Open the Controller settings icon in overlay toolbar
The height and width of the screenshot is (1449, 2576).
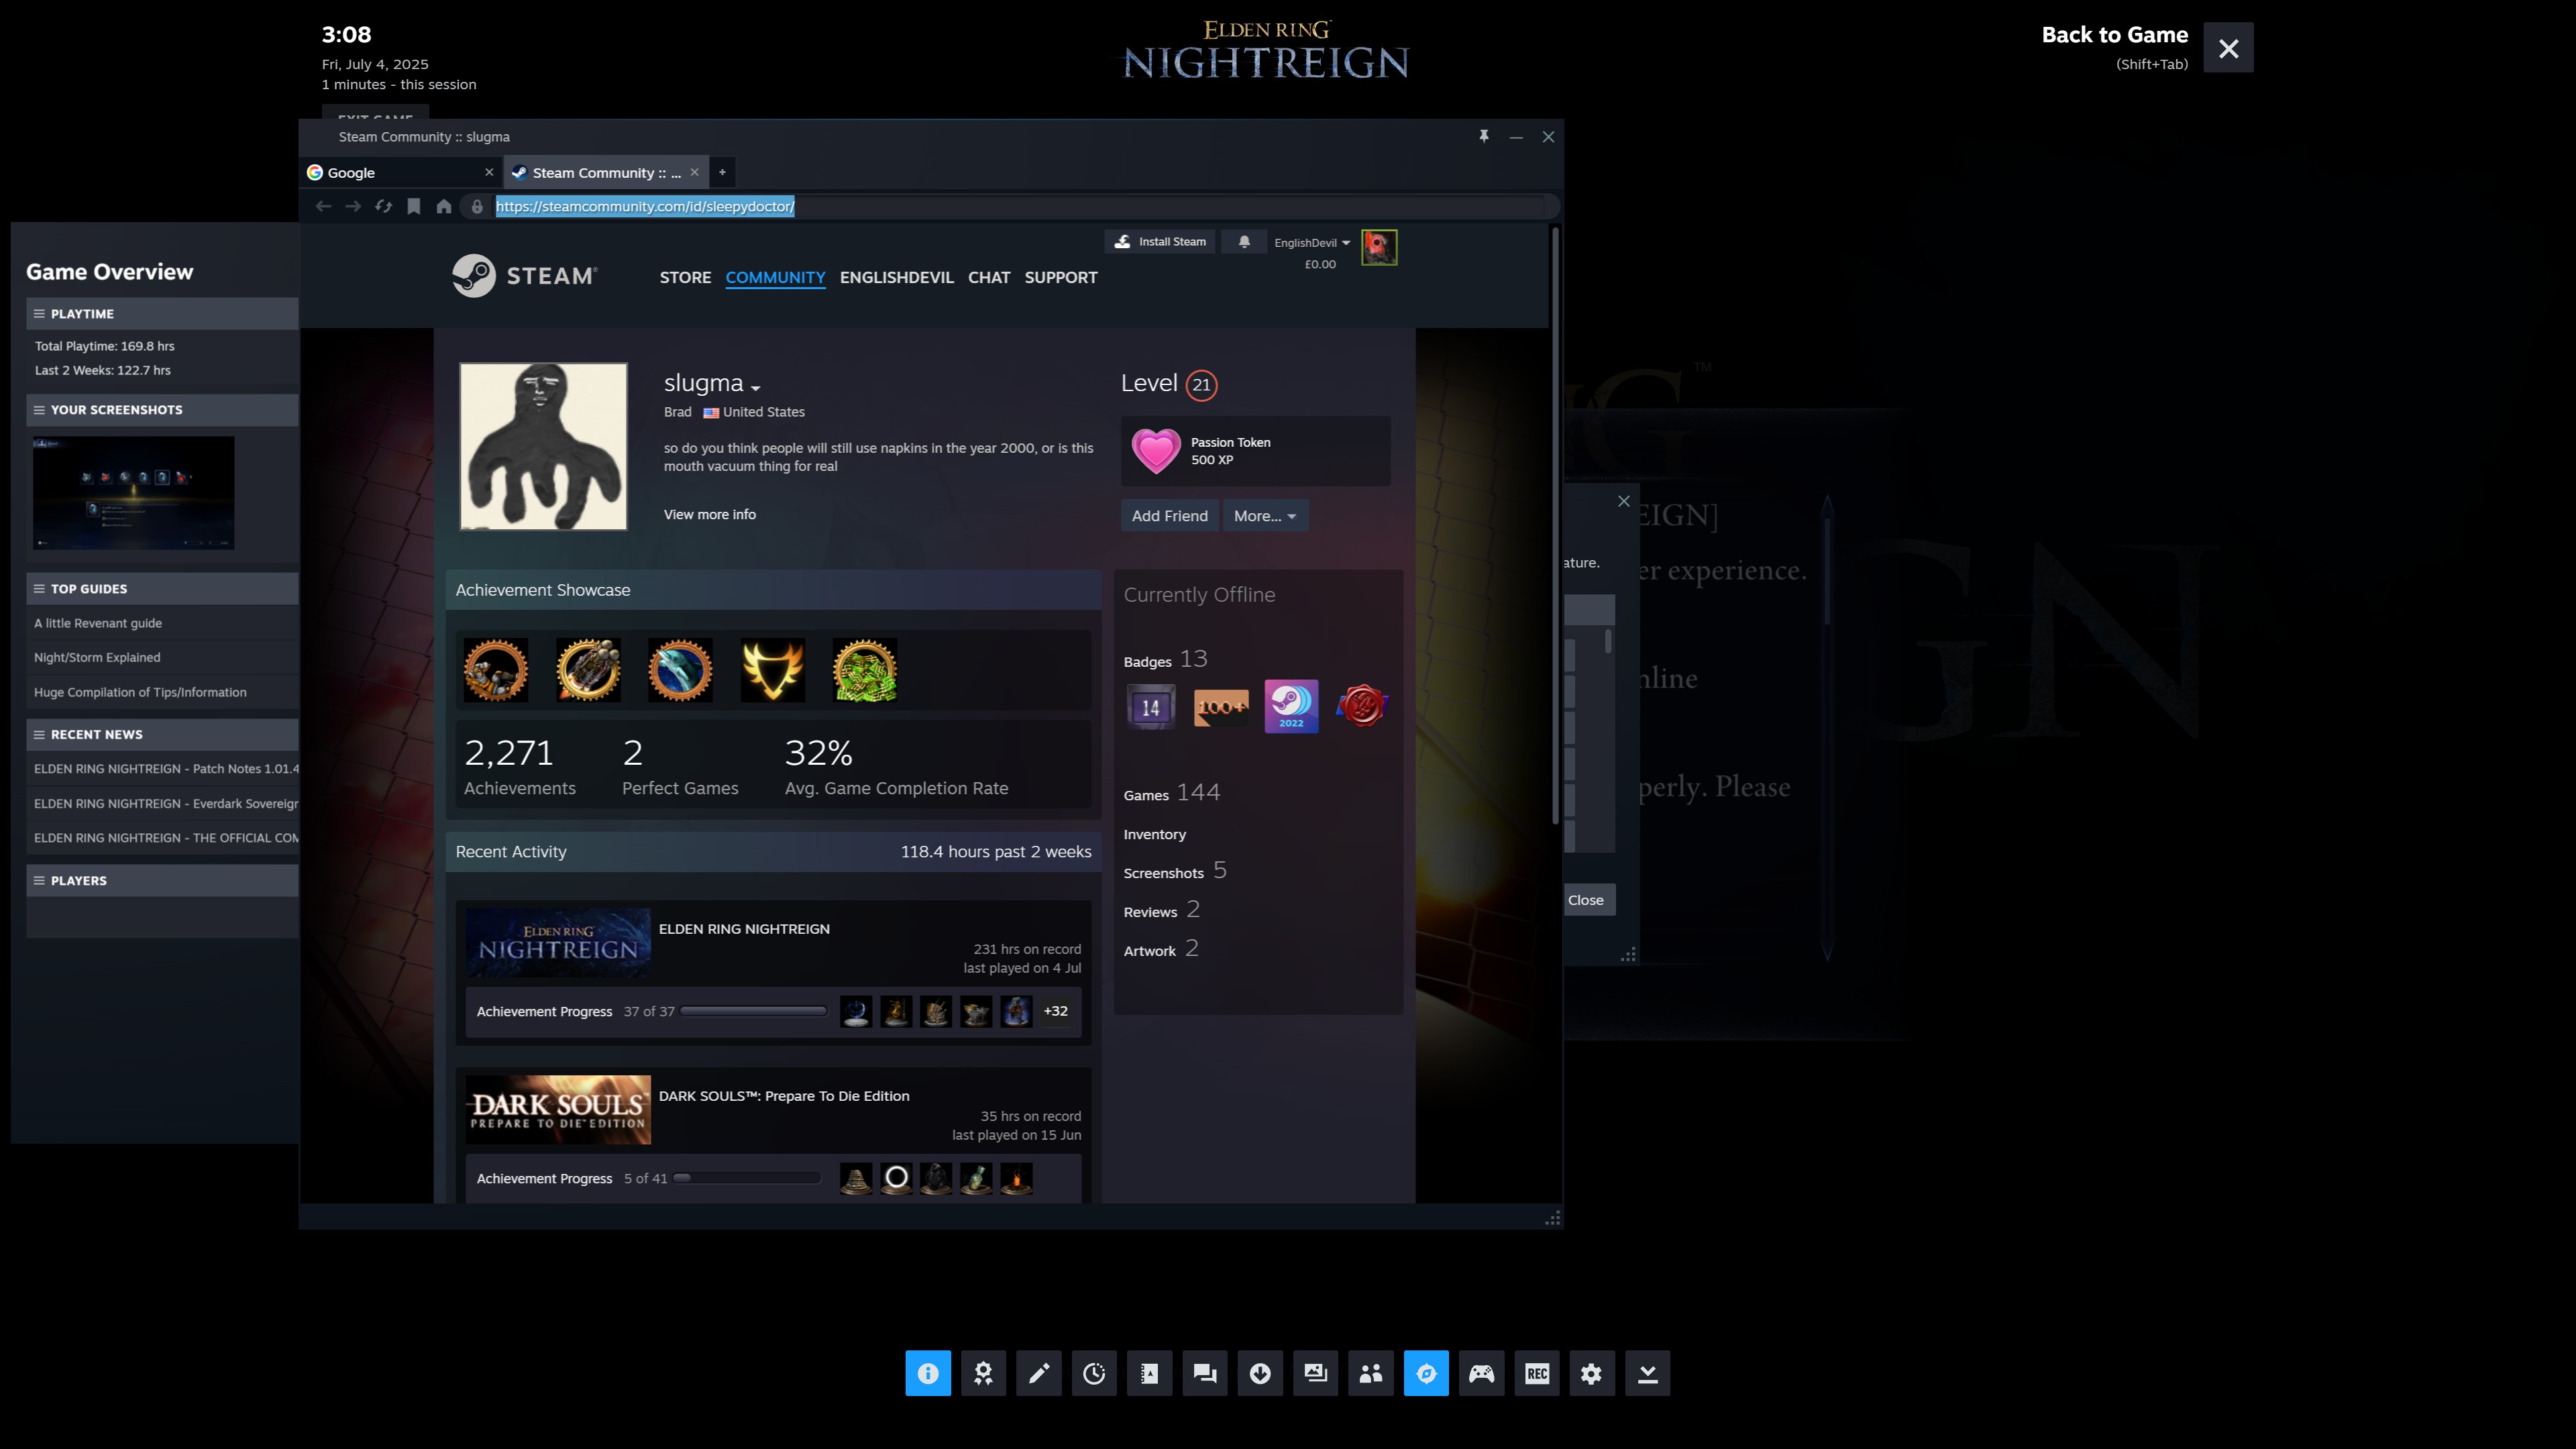1481,1373
